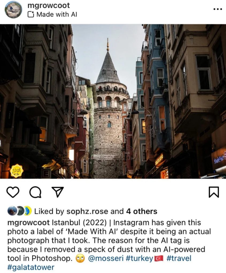This screenshot has height=273, width=226.
Task: Open the #turkey hashtag
Action: (139, 258)
